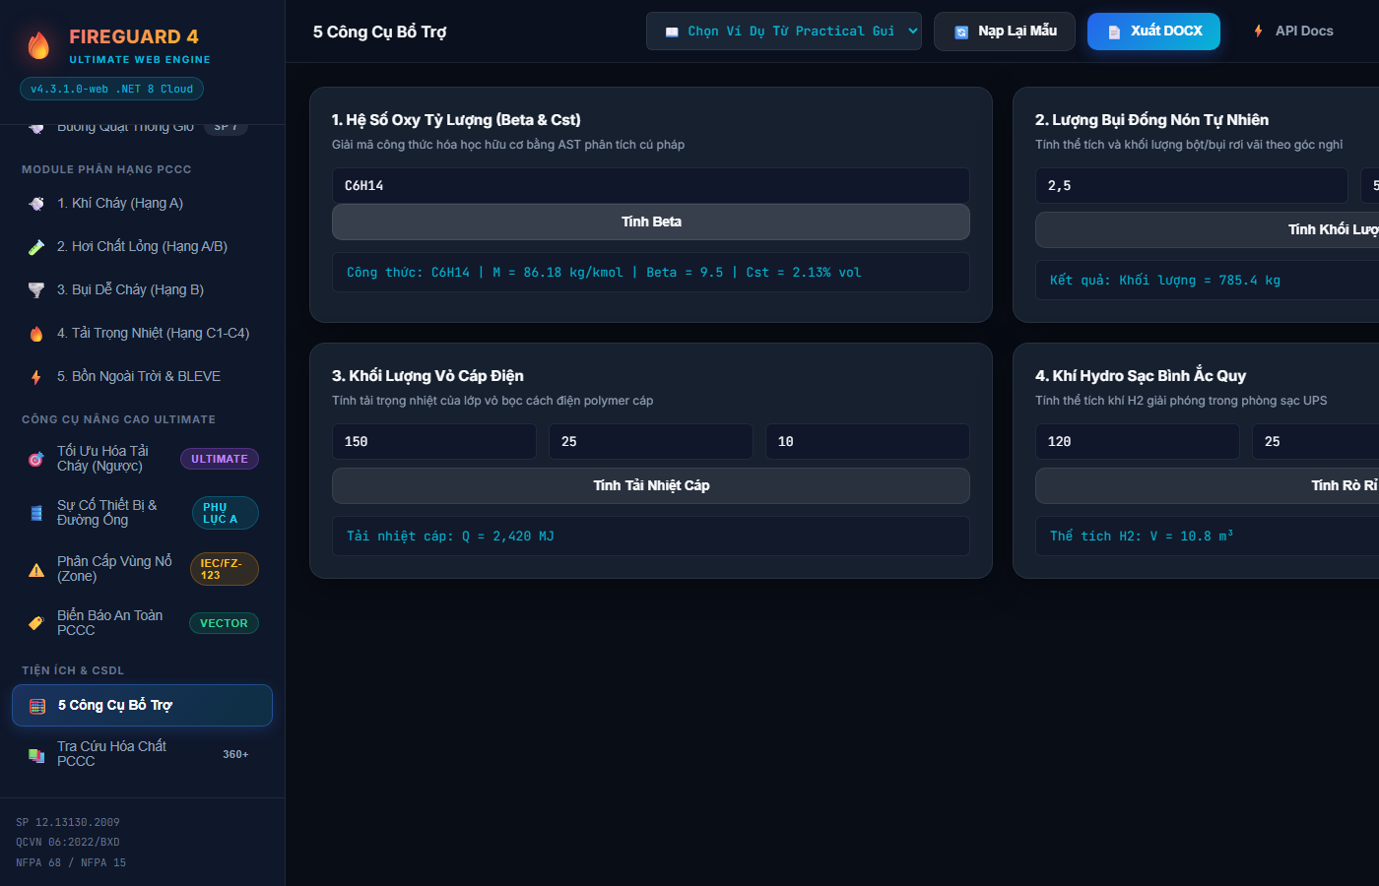Open Biển Báo An Toàn PCCC
The width and height of the screenshot is (1379, 886).
pos(142,623)
